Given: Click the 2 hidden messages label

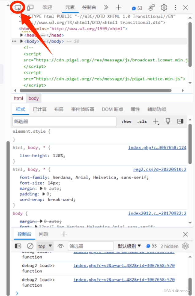Looking at the screenshot, I should tap(169, 246).
